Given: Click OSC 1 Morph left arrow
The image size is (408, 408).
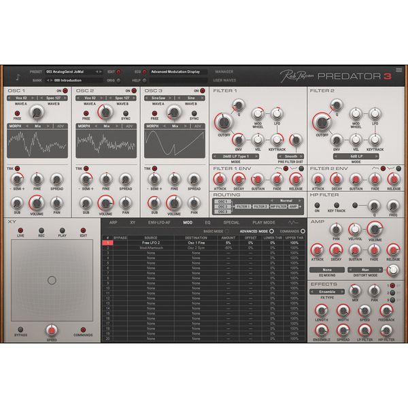Looking at the screenshot, I should click(x=27, y=126).
